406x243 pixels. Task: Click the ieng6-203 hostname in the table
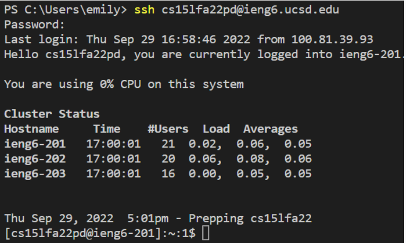pyautogui.click(x=35, y=173)
